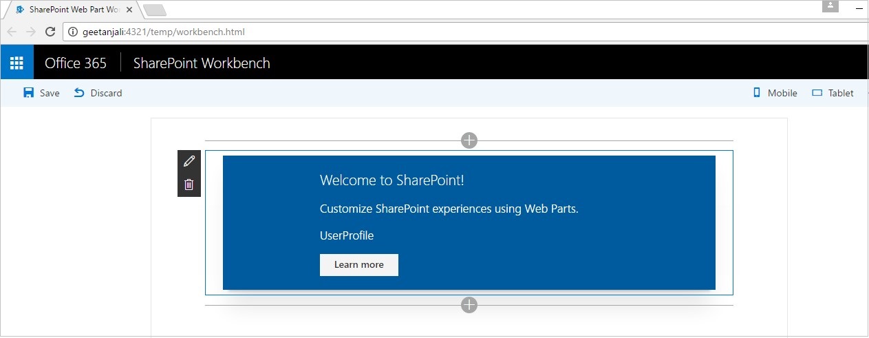Click the pencil edit web part icon
The image size is (869, 338).
pyautogui.click(x=189, y=161)
